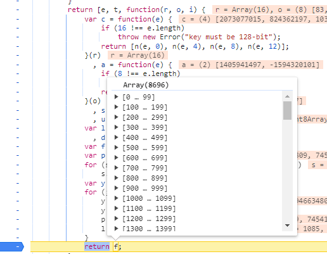This screenshot has width=327, height=254.
Task: Expand the [100 … 199] array range
Action: pos(116,107)
